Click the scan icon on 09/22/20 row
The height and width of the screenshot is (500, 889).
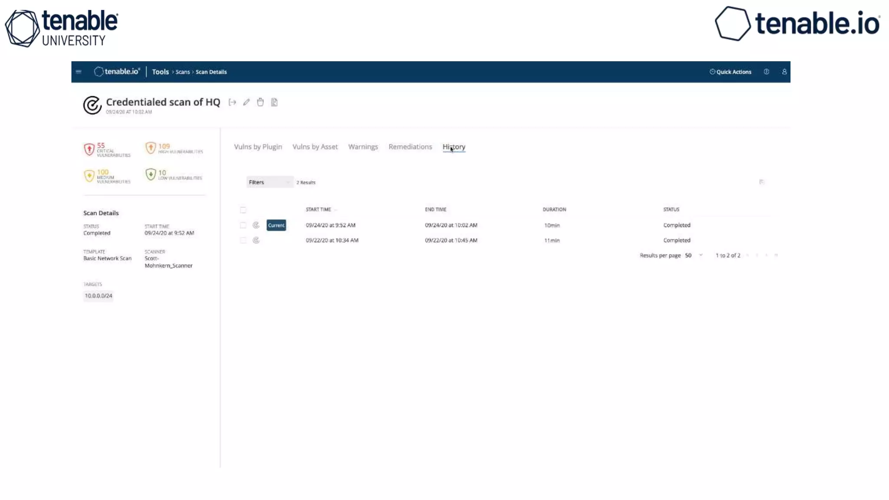click(256, 240)
